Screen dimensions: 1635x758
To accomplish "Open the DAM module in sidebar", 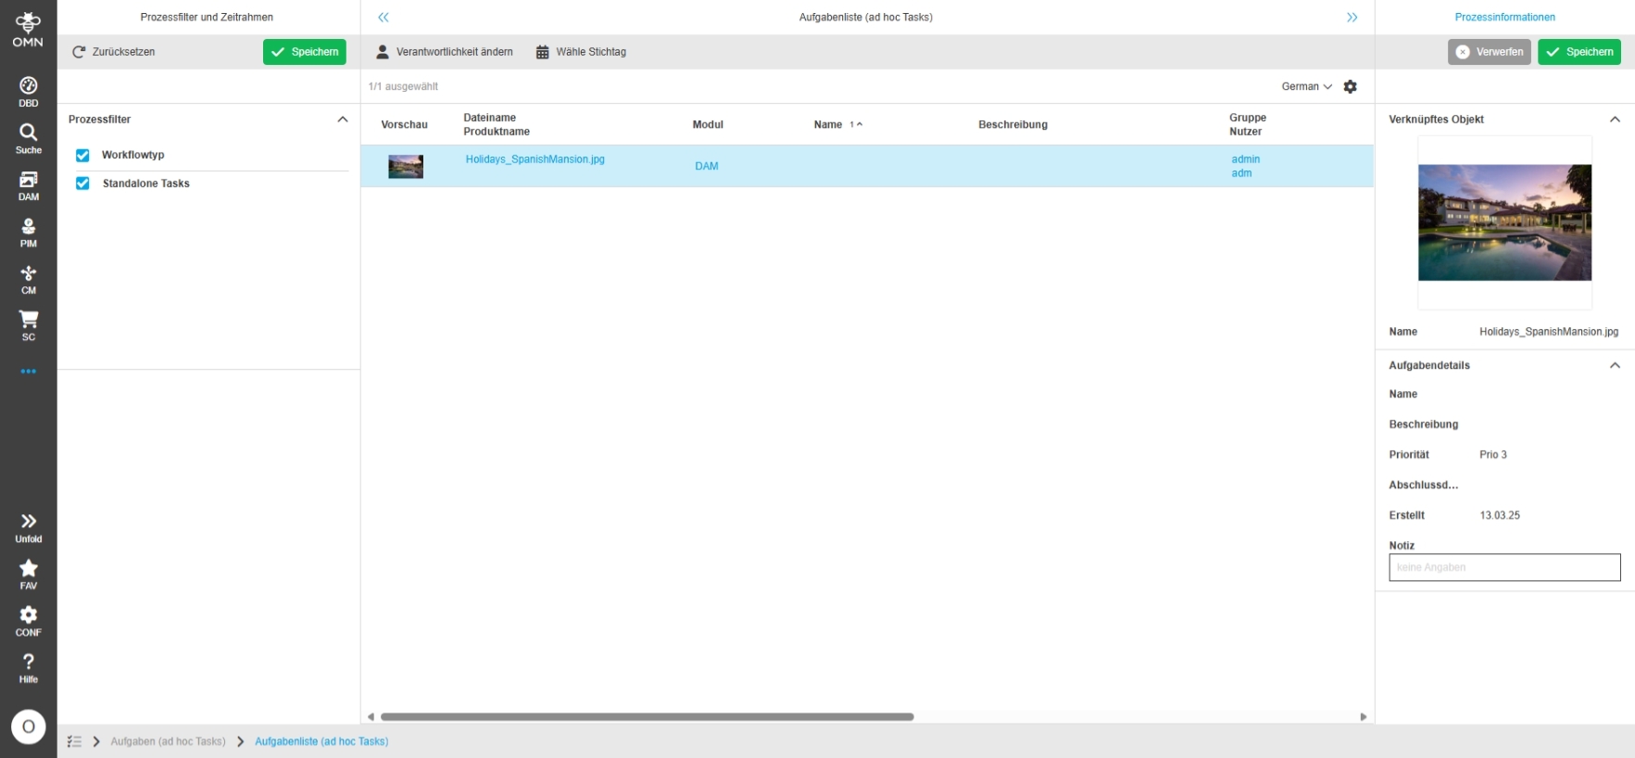I will click(28, 185).
